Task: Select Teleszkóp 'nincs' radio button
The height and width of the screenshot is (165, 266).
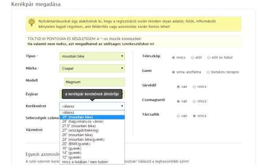Action: pos(173,58)
